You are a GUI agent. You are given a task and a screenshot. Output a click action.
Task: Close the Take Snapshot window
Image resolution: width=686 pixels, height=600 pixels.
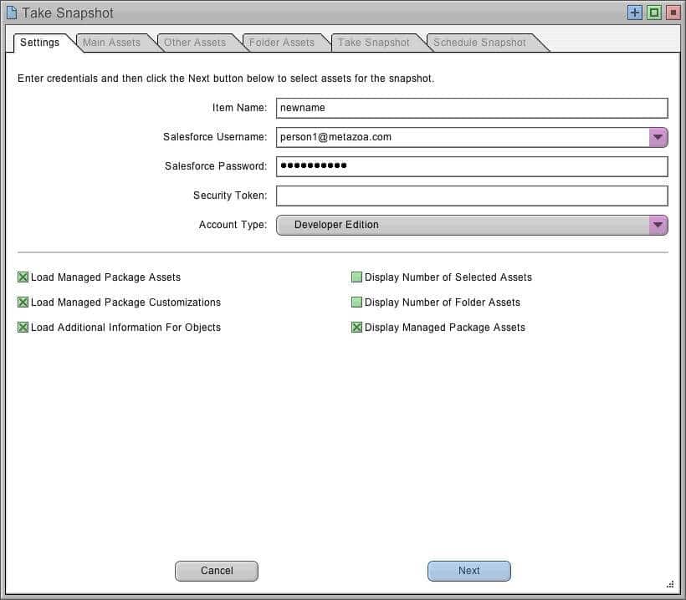pyautogui.click(x=673, y=13)
